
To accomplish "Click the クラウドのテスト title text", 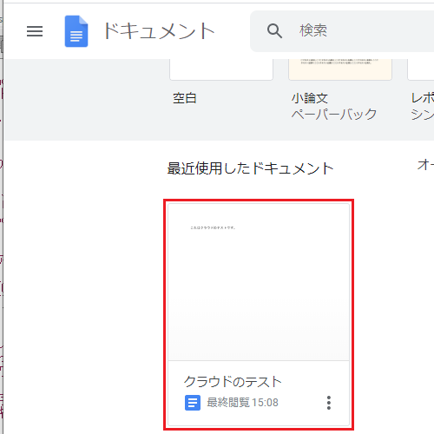I will (x=233, y=382).
